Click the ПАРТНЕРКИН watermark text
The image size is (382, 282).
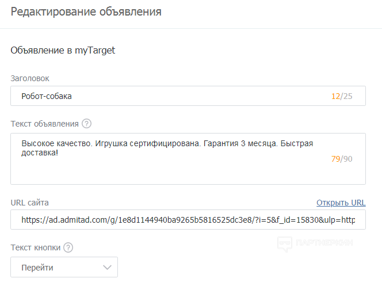click(x=324, y=243)
